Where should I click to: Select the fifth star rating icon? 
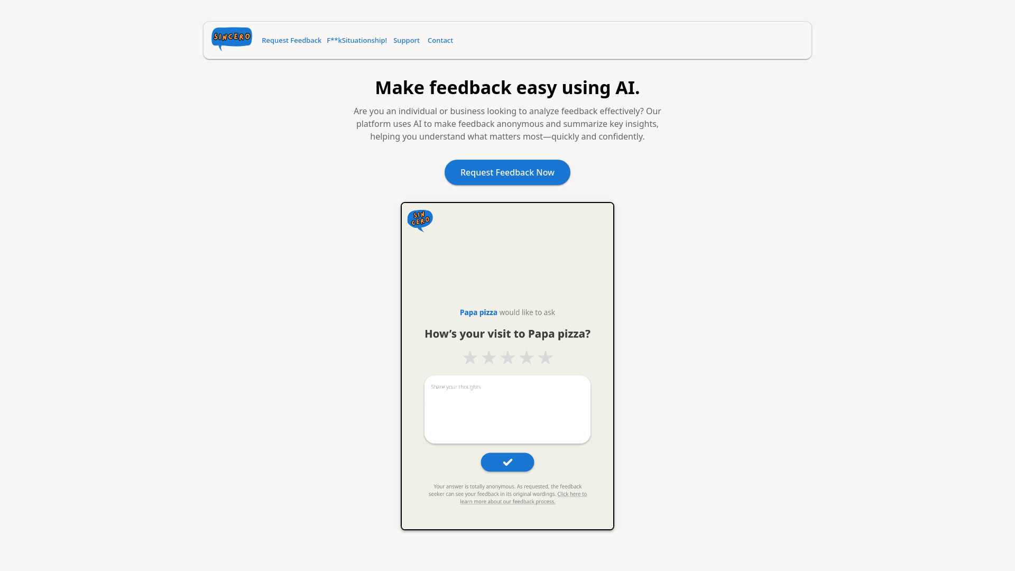tap(545, 357)
